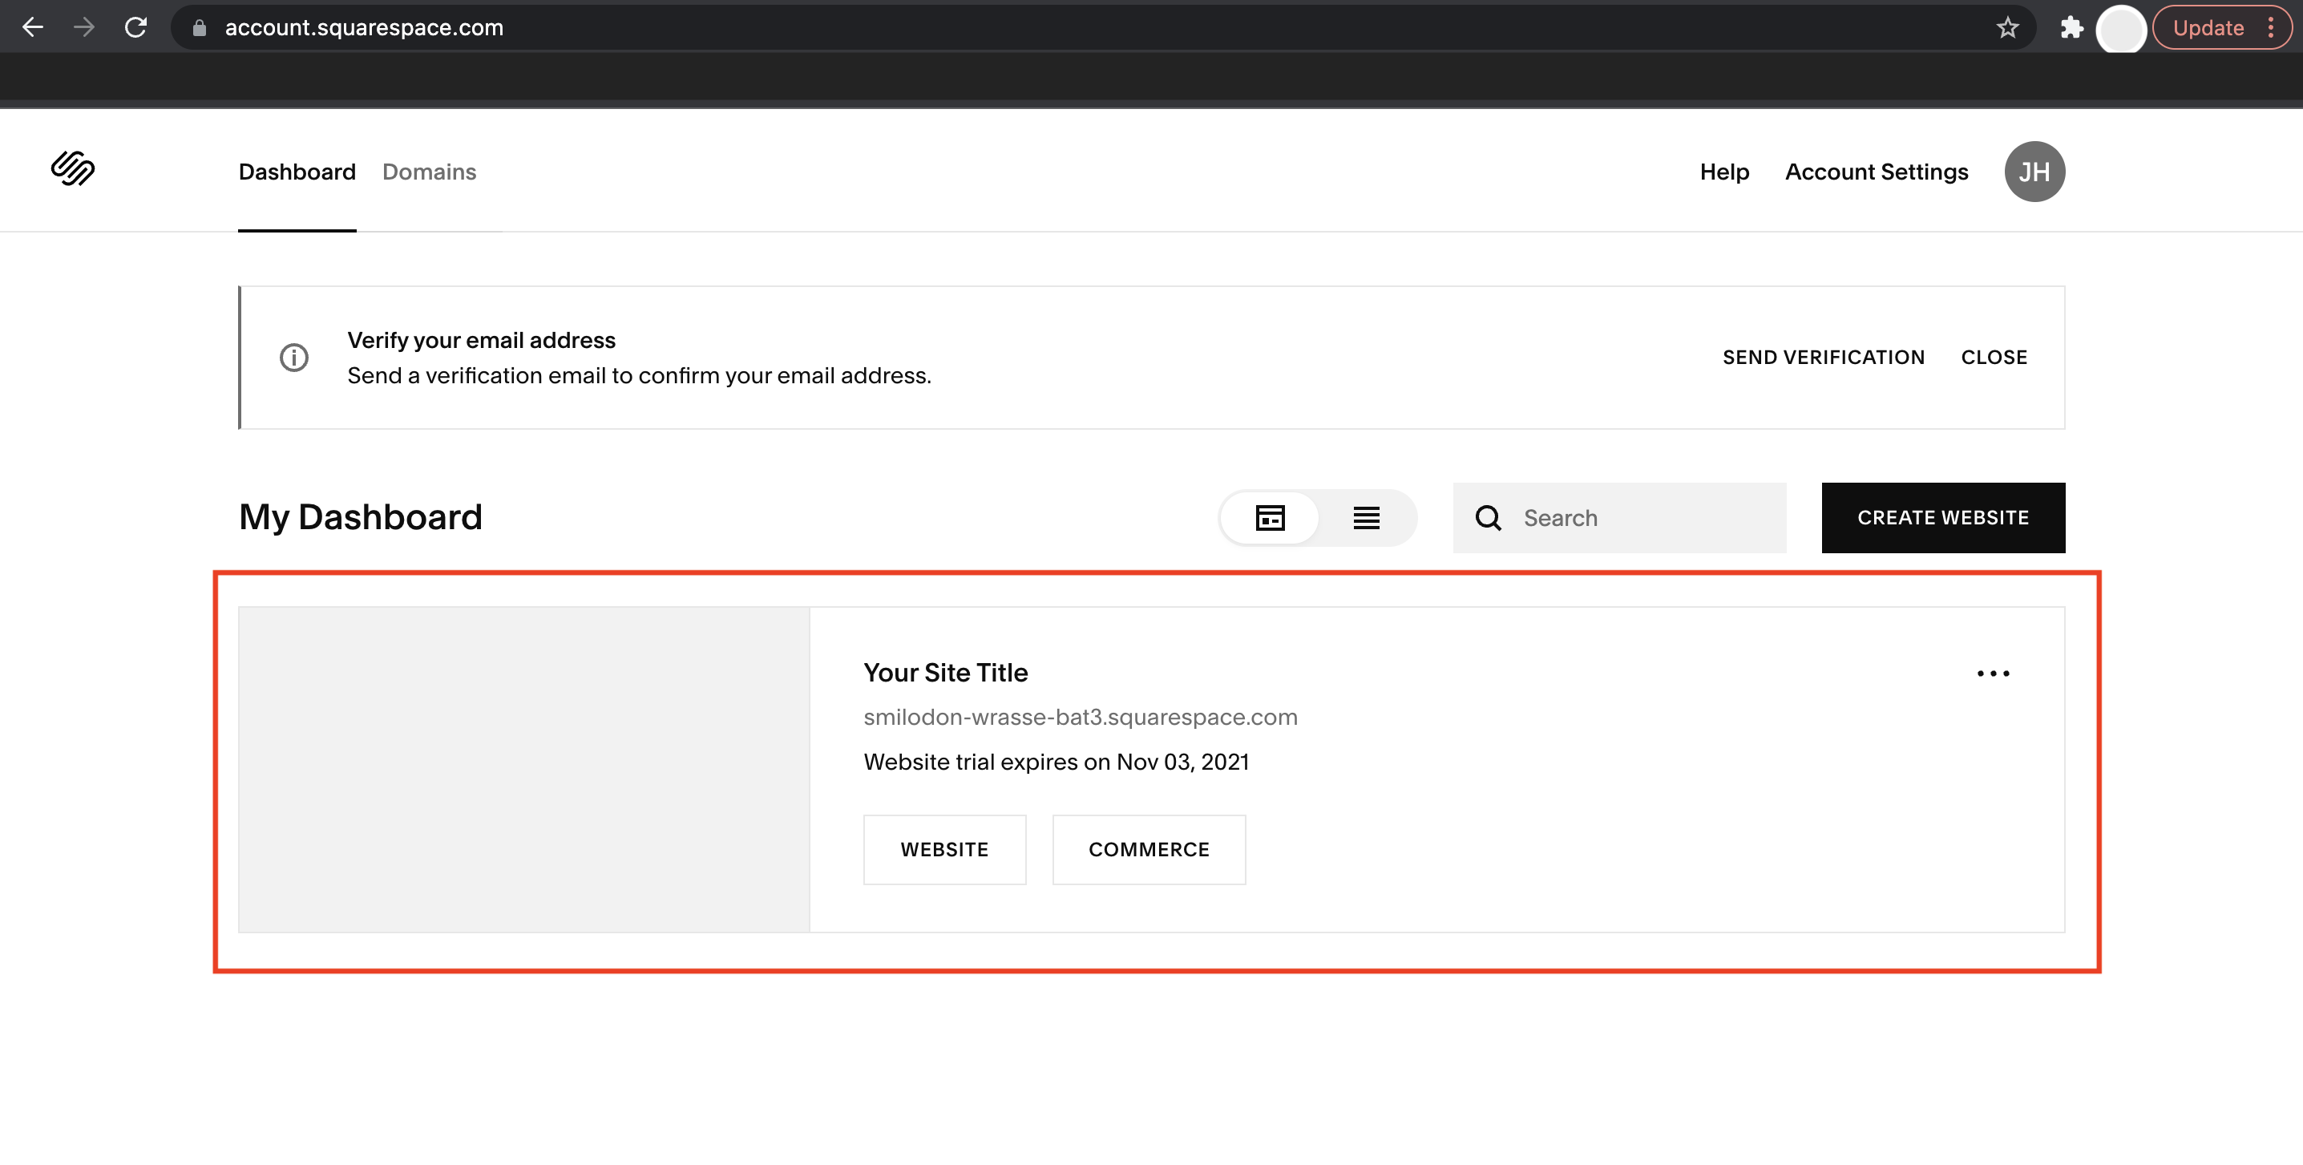Click the CREATE WEBSITE button
Screen dimensions: 2303x1165
[1942, 517]
